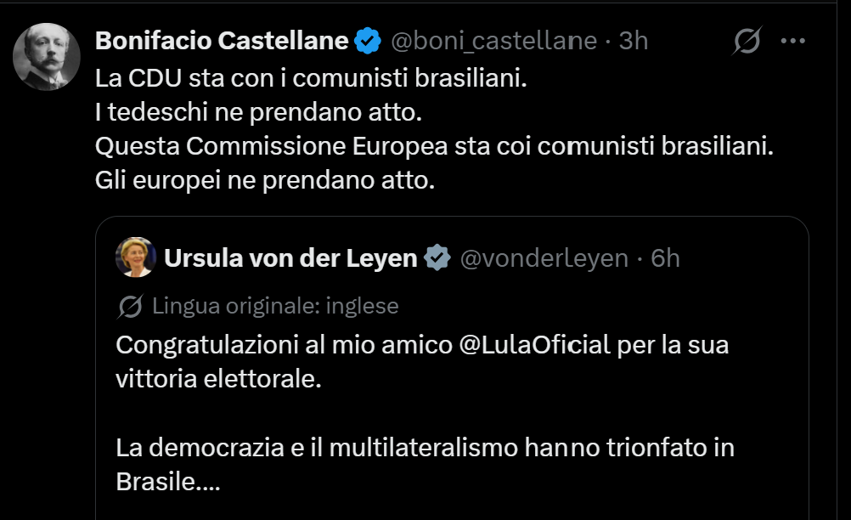Open the three-dot more options menu
The image size is (851, 520).
click(x=793, y=41)
